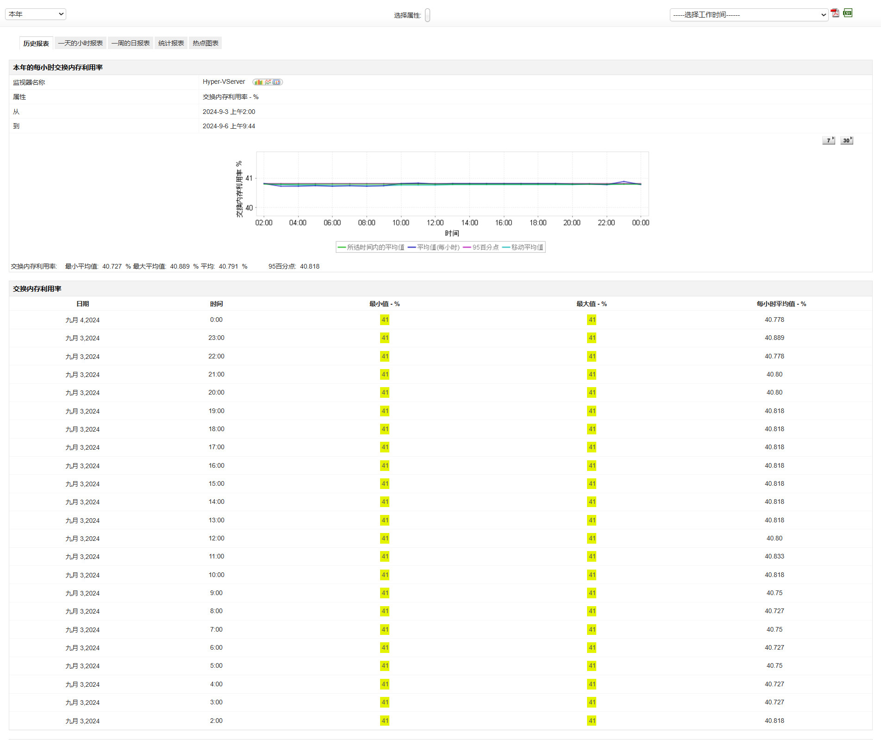Select hourly average value 40.889
Image resolution: width=881 pixels, height=740 pixels.
(x=774, y=338)
